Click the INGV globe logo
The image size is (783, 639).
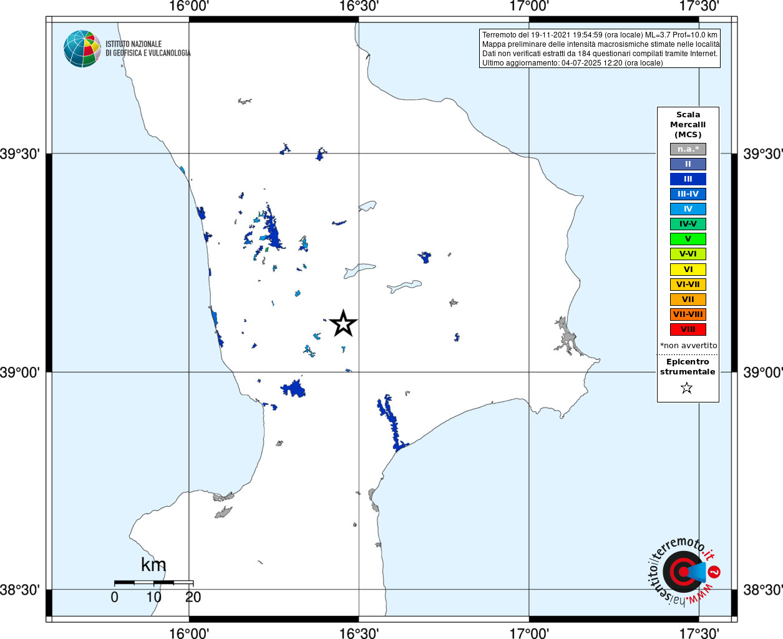[x=82, y=49]
